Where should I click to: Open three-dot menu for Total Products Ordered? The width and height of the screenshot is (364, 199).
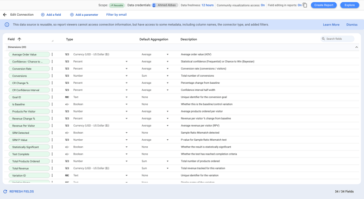[52, 161]
